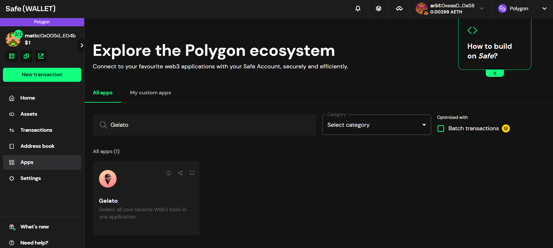Viewport: 553px width, 248px height.
Task: Click the Transactions arrows icon
Action: (x=12, y=130)
